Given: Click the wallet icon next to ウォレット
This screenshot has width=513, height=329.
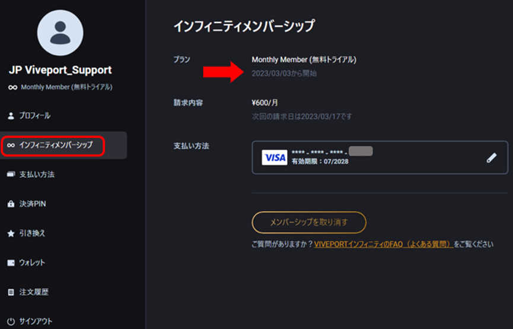Looking at the screenshot, I should click(x=11, y=263).
